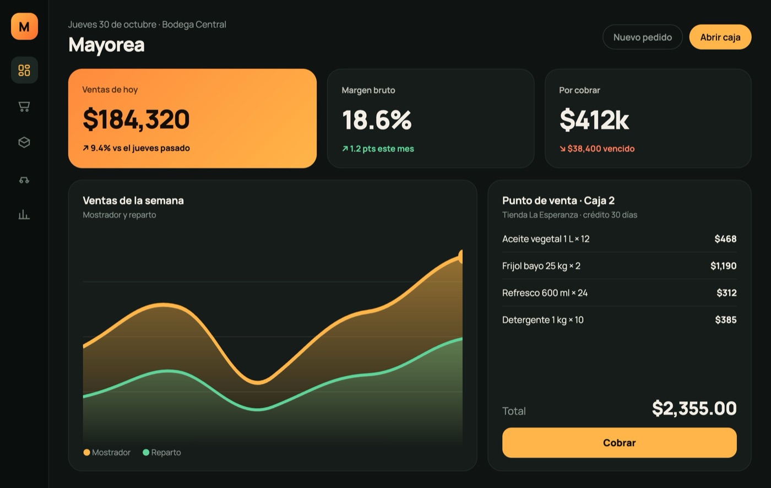Open the Por cobrar card
The height and width of the screenshot is (488, 771).
coord(648,118)
